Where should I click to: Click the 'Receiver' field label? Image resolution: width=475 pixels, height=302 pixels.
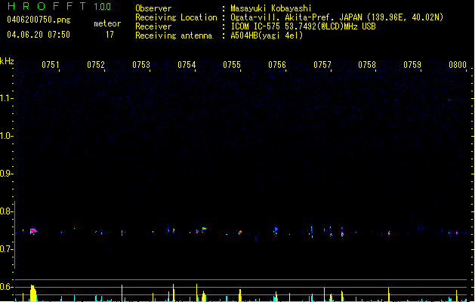(153, 26)
